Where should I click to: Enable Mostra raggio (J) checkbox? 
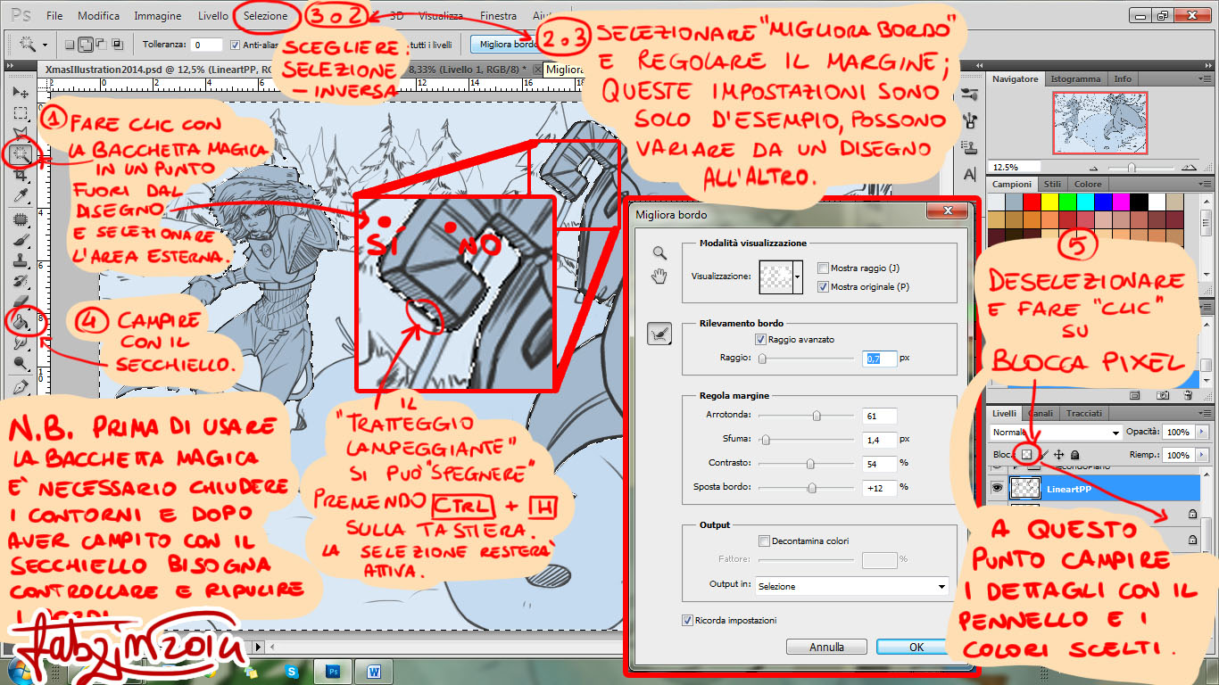(x=823, y=268)
